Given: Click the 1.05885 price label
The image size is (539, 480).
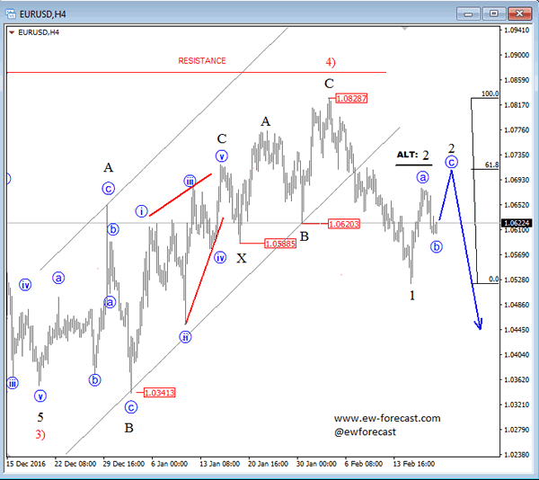Looking at the screenshot, I should (280, 244).
